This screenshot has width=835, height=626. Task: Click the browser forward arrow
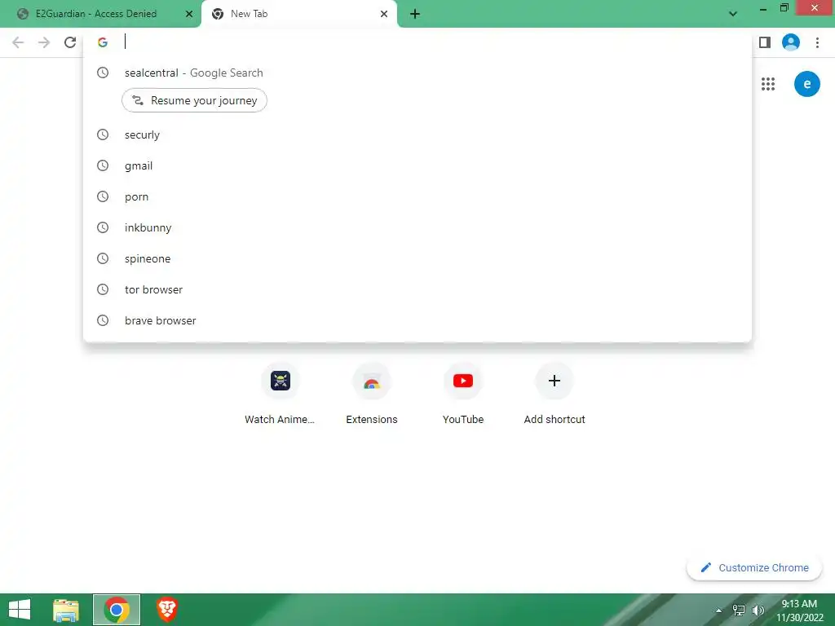[x=44, y=42]
